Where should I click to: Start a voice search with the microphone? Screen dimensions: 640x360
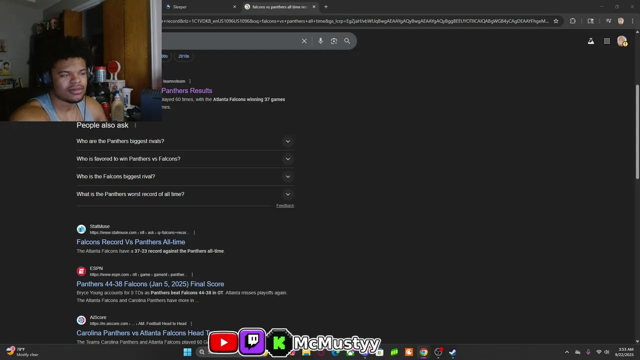[x=320, y=41]
